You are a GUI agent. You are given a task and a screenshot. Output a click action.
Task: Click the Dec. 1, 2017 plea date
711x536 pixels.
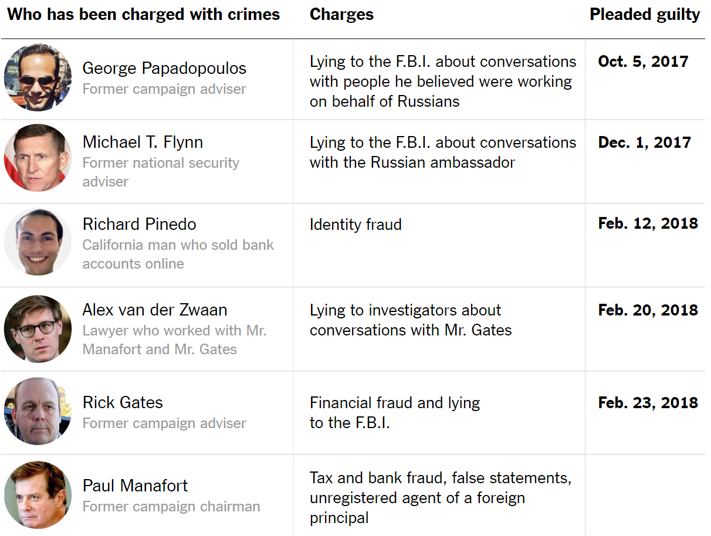point(644,143)
